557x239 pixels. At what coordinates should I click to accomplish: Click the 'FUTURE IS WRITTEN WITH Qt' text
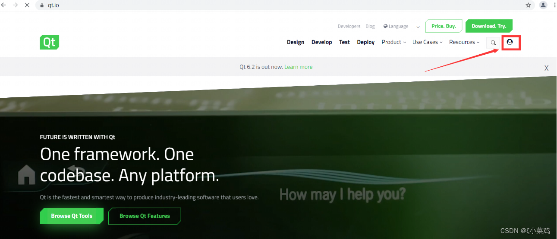(78, 137)
